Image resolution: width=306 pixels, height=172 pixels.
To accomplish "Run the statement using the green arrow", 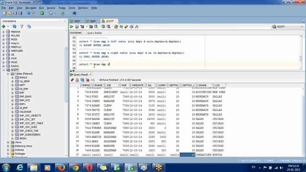I will tap(72, 27).
